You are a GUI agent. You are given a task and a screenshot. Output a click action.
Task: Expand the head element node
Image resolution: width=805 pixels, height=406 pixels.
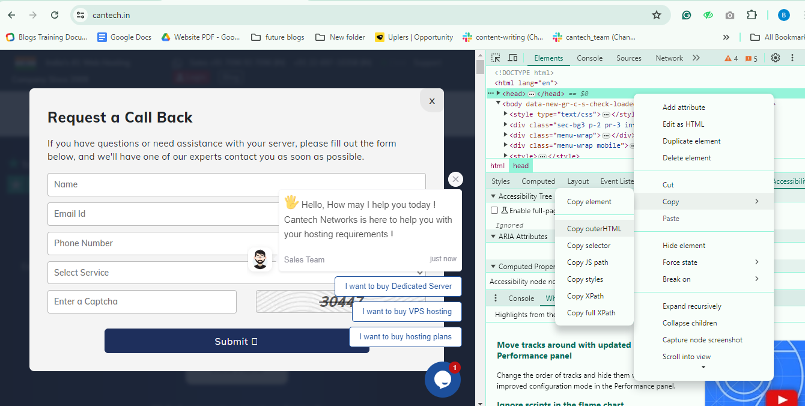pyautogui.click(x=499, y=94)
